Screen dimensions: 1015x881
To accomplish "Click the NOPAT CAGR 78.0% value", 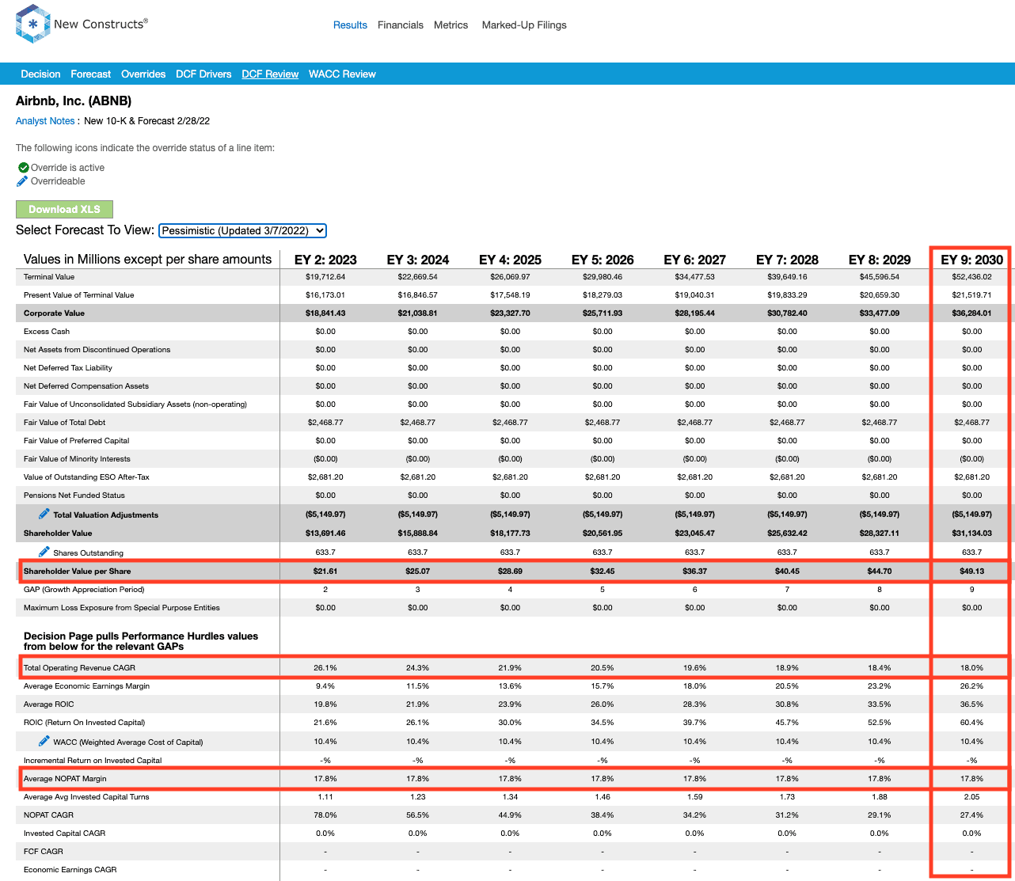I will point(325,815).
